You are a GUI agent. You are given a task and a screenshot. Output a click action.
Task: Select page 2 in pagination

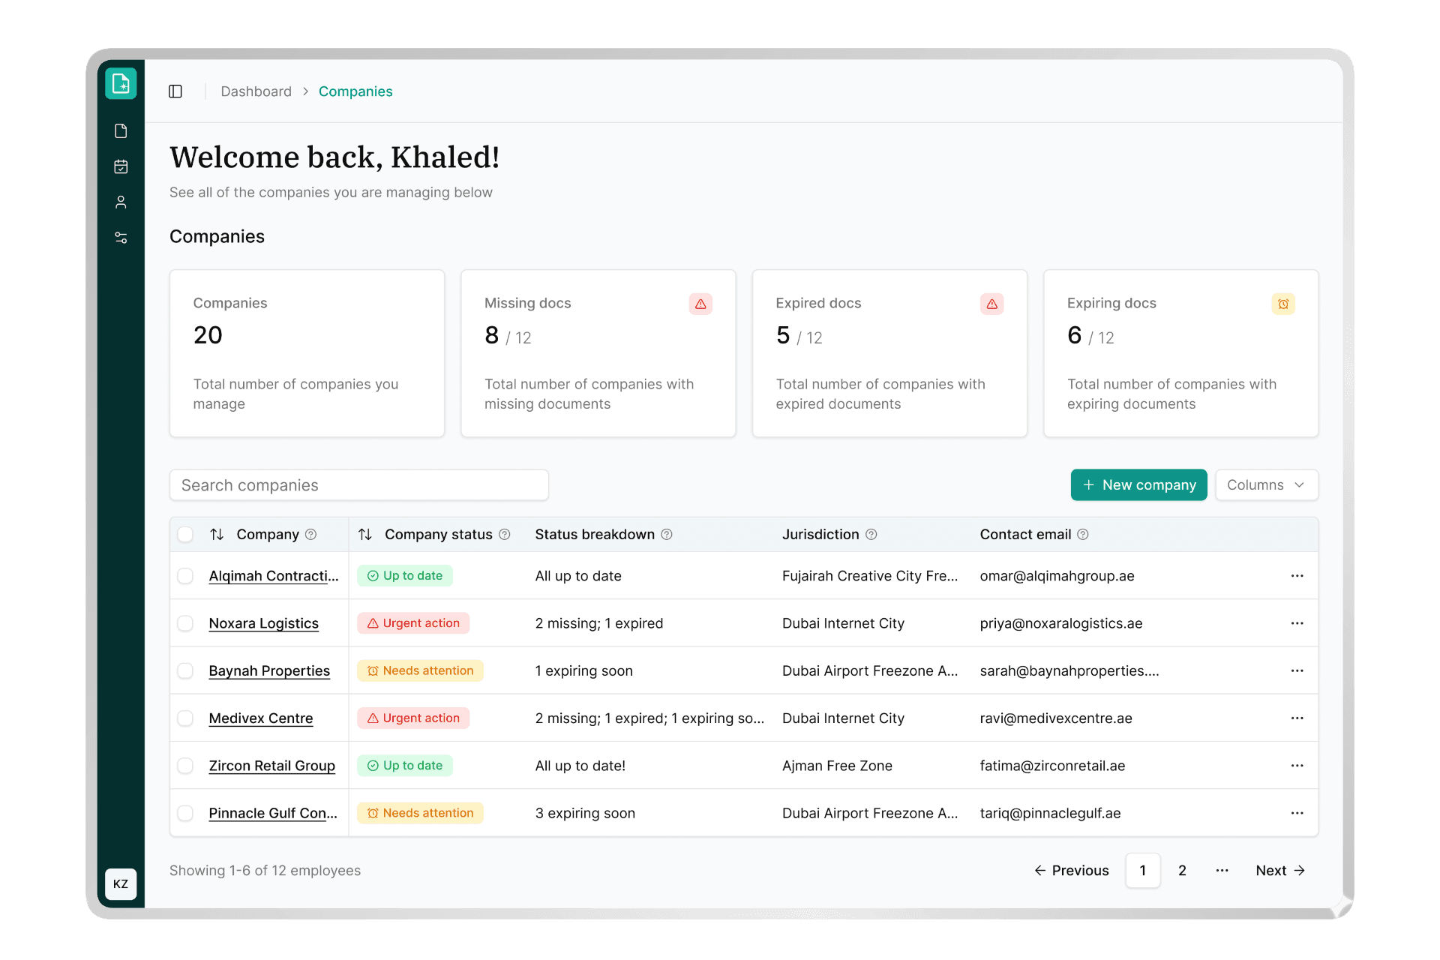click(1182, 870)
